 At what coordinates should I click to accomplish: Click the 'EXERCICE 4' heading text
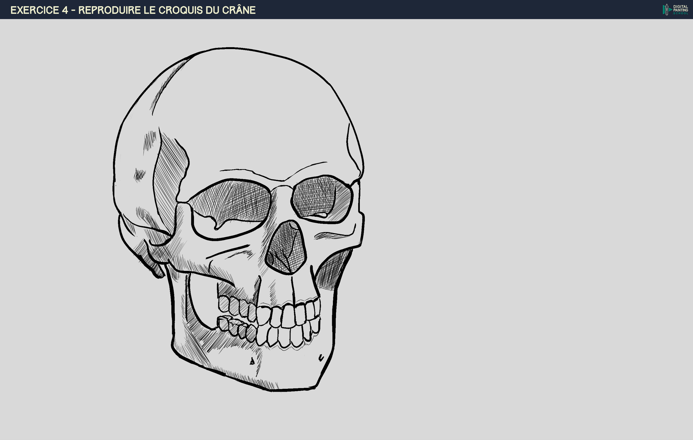tap(39, 10)
